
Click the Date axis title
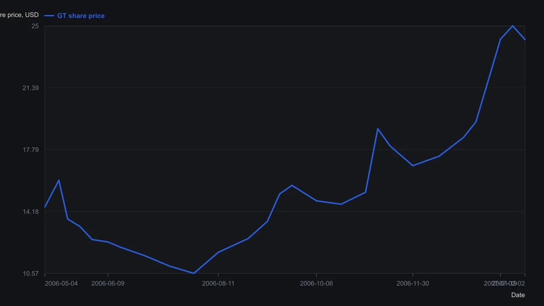pos(518,295)
